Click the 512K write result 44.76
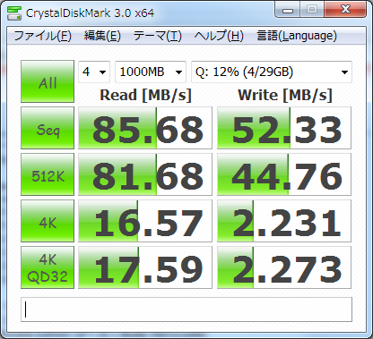373x339 pixels. pos(284,174)
